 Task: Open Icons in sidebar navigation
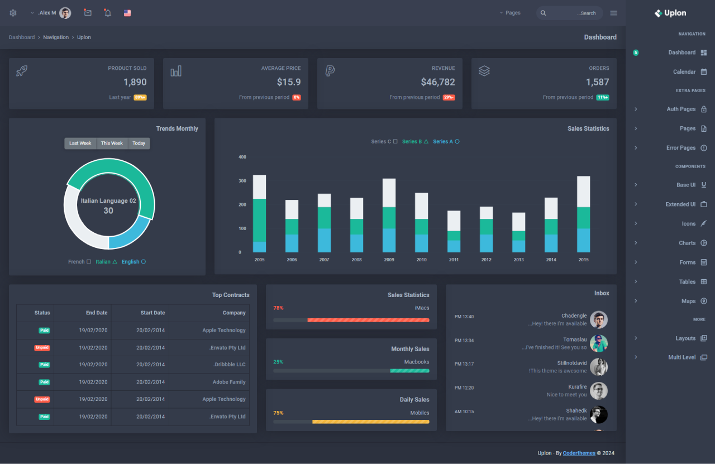[670, 224]
